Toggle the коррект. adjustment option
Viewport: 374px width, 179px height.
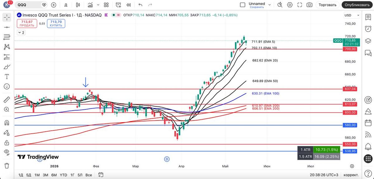(x=351, y=175)
